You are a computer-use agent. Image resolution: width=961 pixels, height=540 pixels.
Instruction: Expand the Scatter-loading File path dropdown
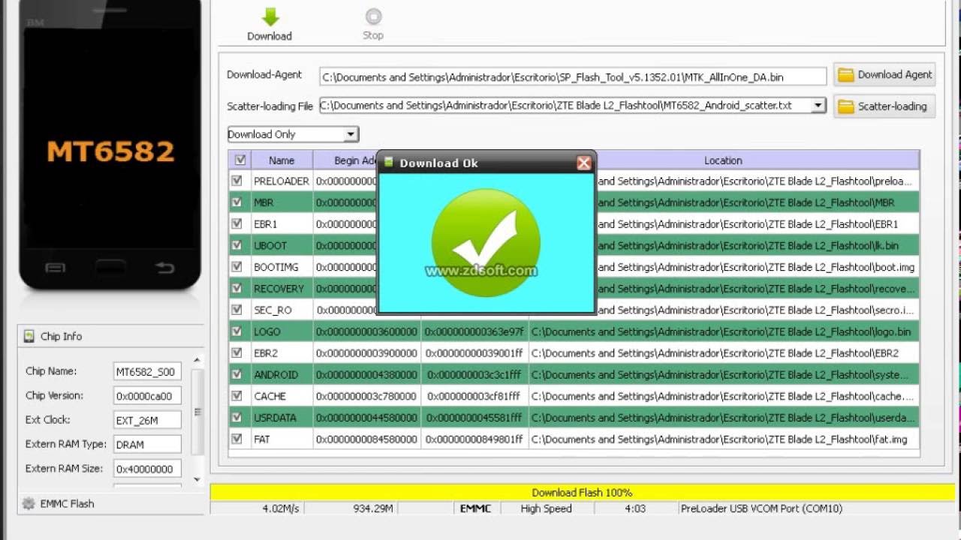[x=818, y=106]
